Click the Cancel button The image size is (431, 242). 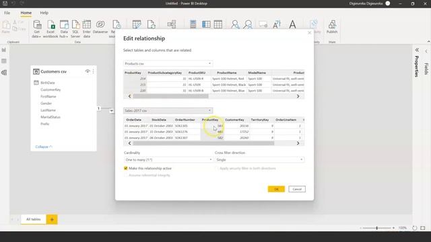297,189
